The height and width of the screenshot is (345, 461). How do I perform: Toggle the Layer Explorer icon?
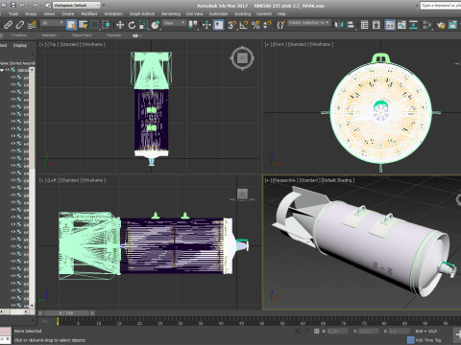click(376, 25)
